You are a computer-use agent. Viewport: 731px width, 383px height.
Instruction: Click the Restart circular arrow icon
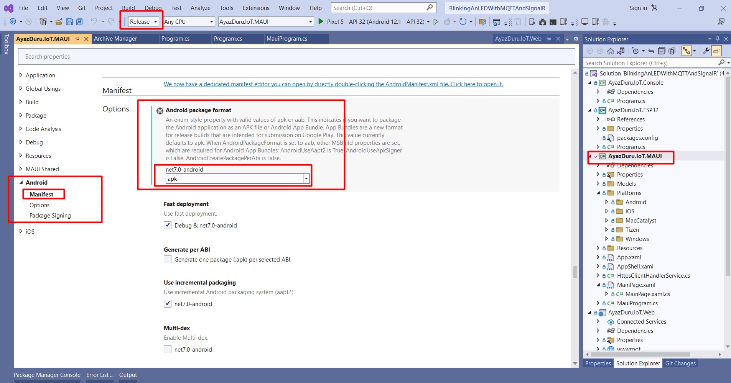pyautogui.click(x=463, y=22)
